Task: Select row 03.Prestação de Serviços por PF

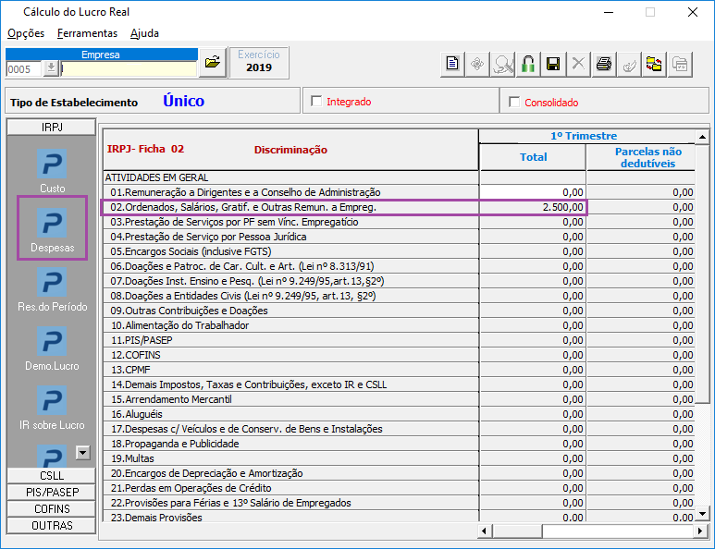Action: pos(291,222)
